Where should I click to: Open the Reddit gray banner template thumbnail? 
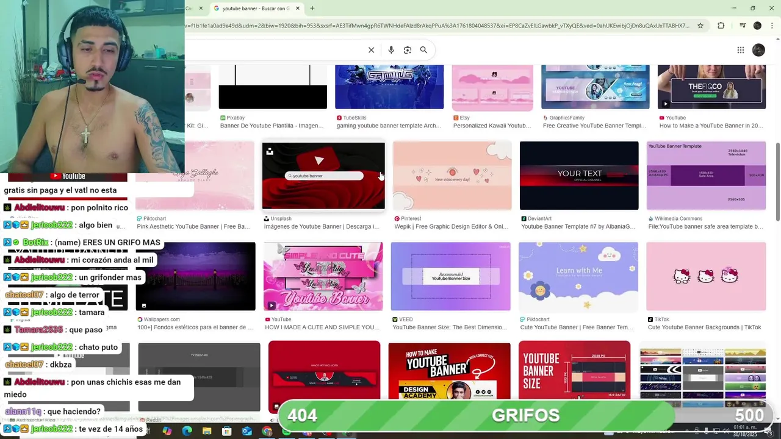pyautogui.click(x=199, y=377)
